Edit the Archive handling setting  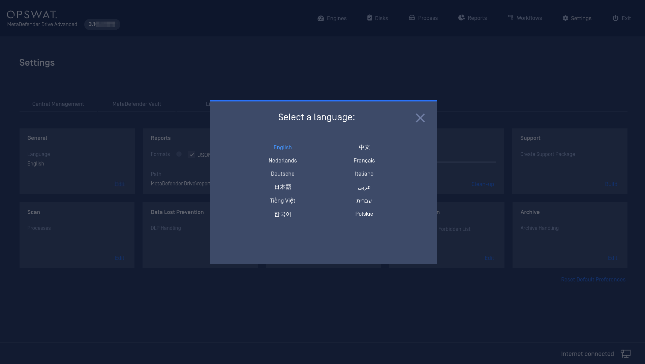point(612,258)
